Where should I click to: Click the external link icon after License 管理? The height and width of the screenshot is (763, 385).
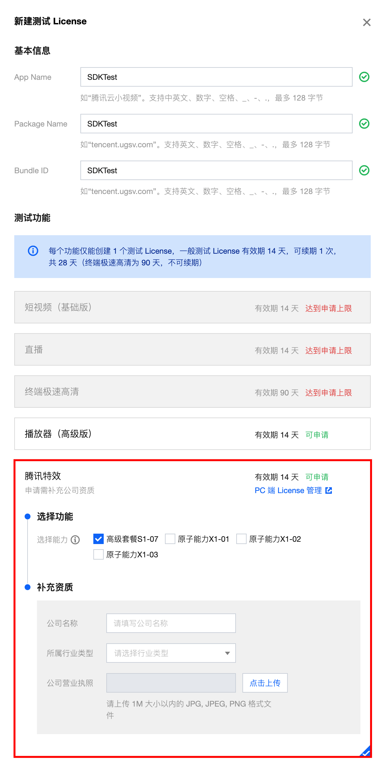[329, 490]
